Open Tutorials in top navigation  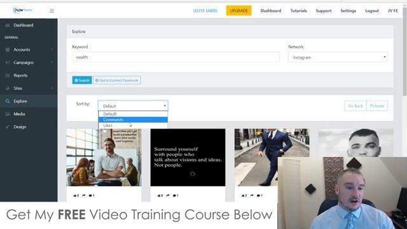point(298,11)
